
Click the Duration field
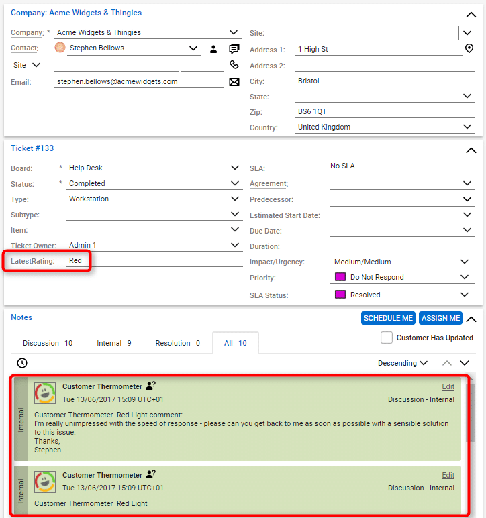pyautogui.click(x=402, y=246)
